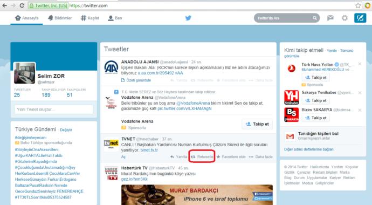Image resolution: width=372 pixels, height=205 pixels.
Task: Open the Anadolu Ajansı avatar
Action: tap(111, 67)
